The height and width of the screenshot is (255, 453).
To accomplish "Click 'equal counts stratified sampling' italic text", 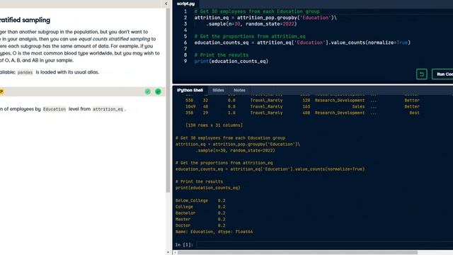I will pyautogui.click(x=115, y=39).
